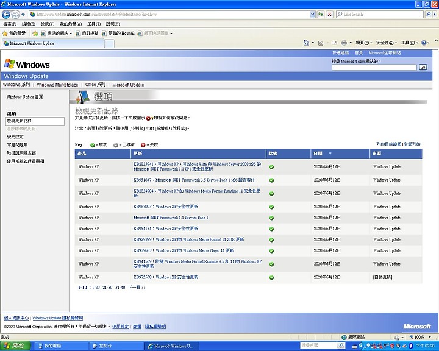The image size is (439, 351).
Task: Open the KB963093 security update link
Action: [x=166, y=207]
